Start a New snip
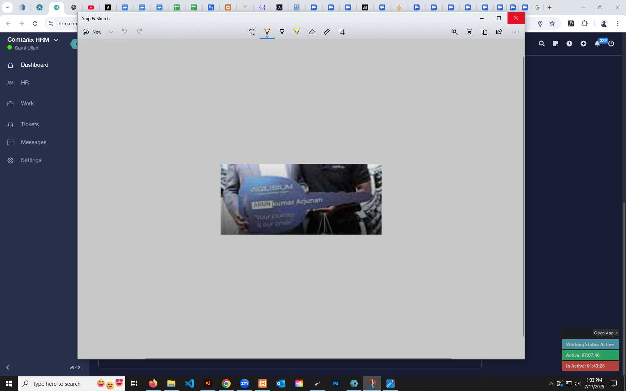626x391 pixels. point(92,32)
